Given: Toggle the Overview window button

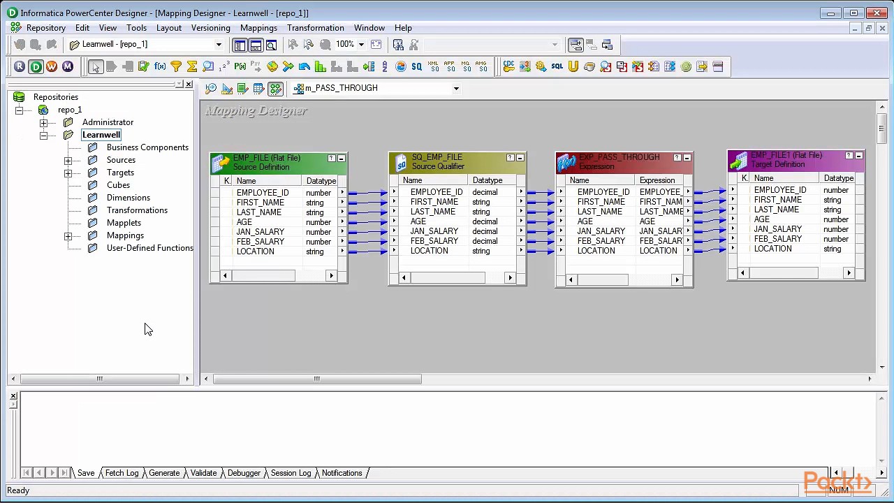Looking at the screenshot, I should point(272,45).
